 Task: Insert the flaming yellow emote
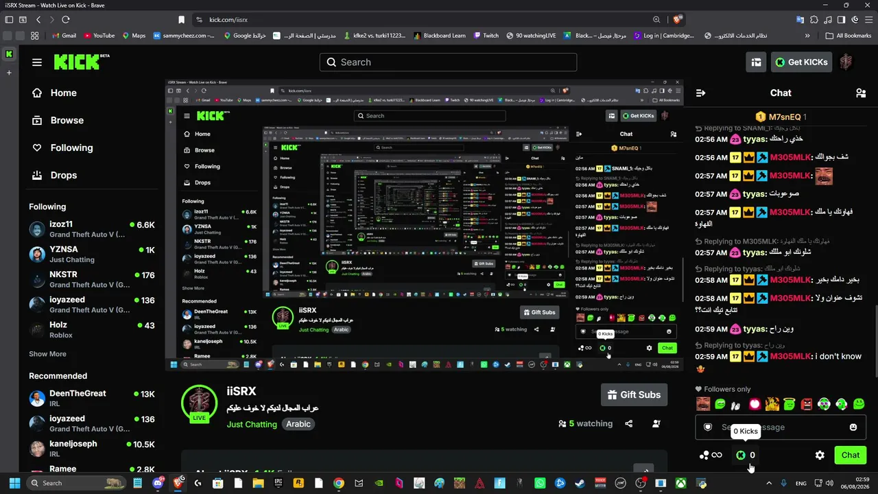772,404
